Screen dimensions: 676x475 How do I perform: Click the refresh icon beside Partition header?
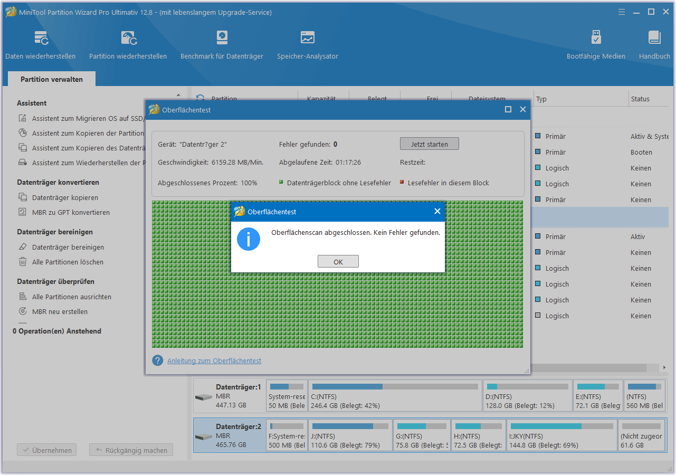200,98
